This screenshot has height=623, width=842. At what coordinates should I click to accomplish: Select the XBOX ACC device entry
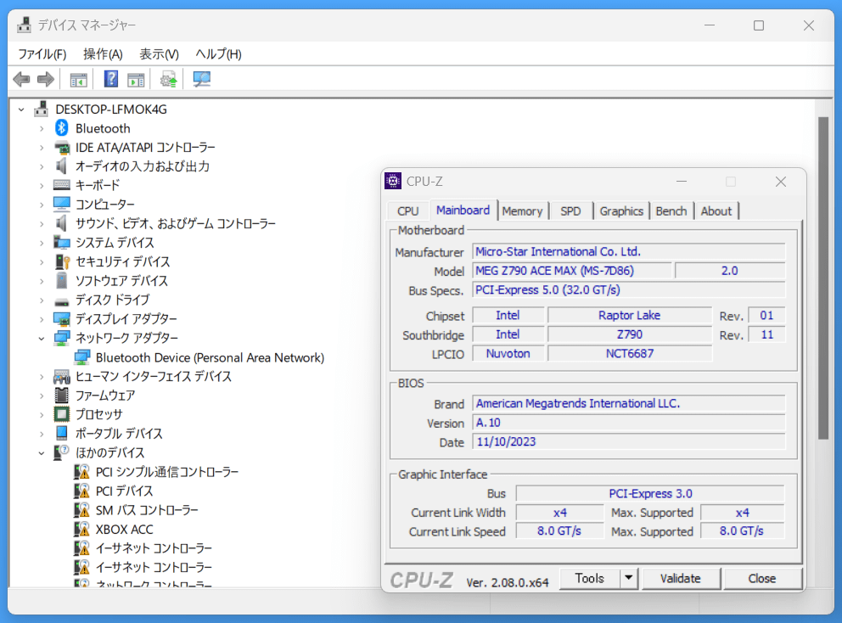pyautogui.click(x=124, y=529)
